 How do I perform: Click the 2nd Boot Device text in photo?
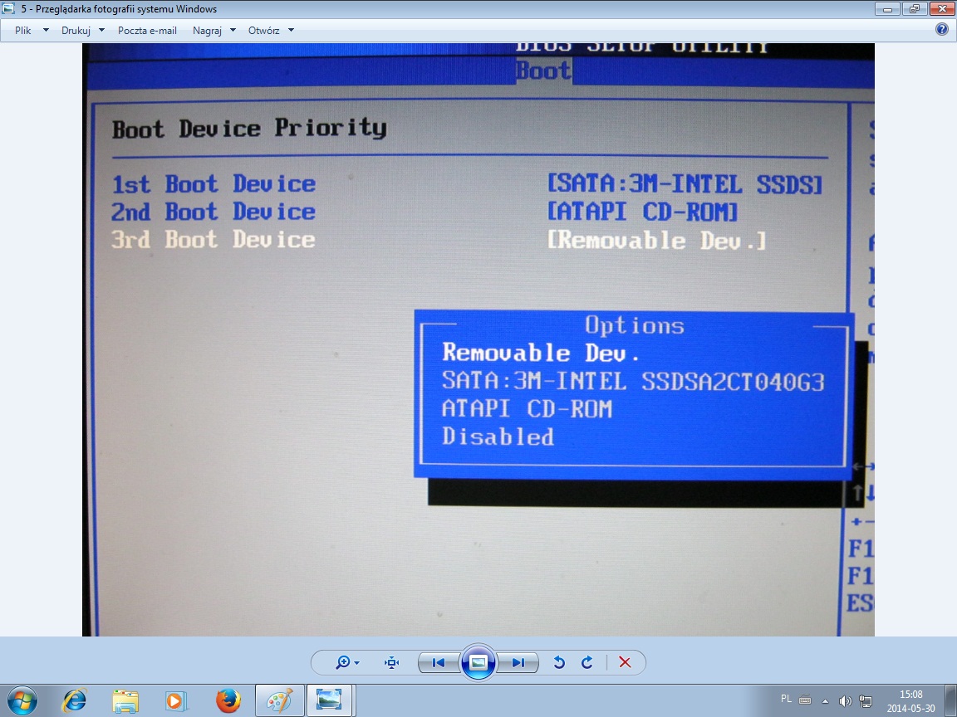(213, 212)
